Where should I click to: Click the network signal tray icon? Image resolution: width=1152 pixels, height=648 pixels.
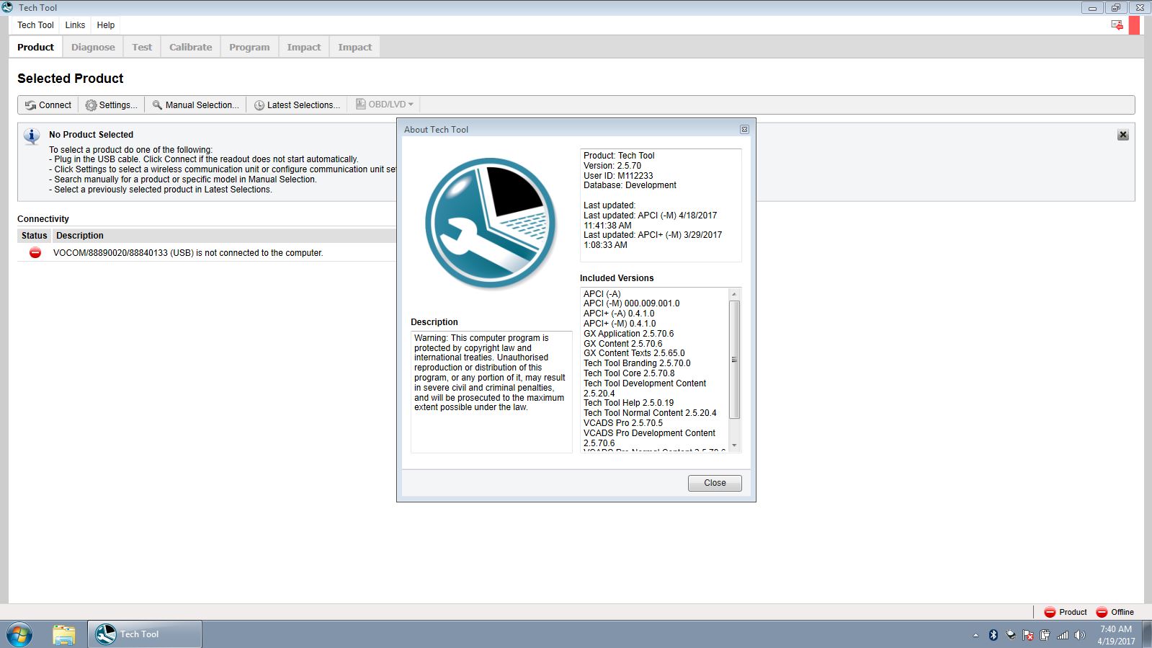click(1063, 635)
